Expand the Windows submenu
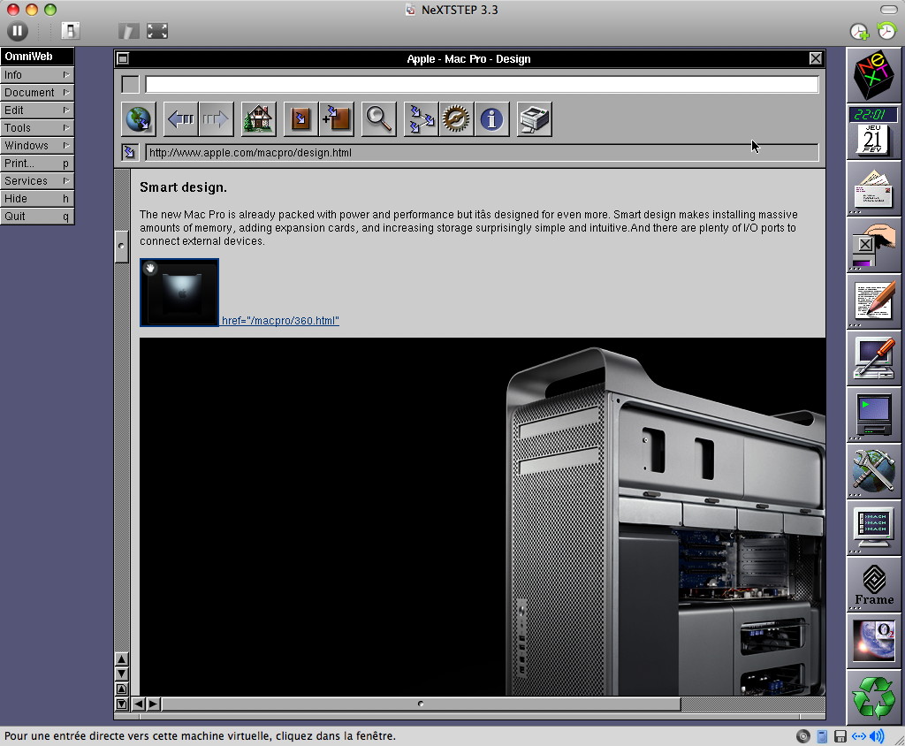 click(x=37, y=146)
